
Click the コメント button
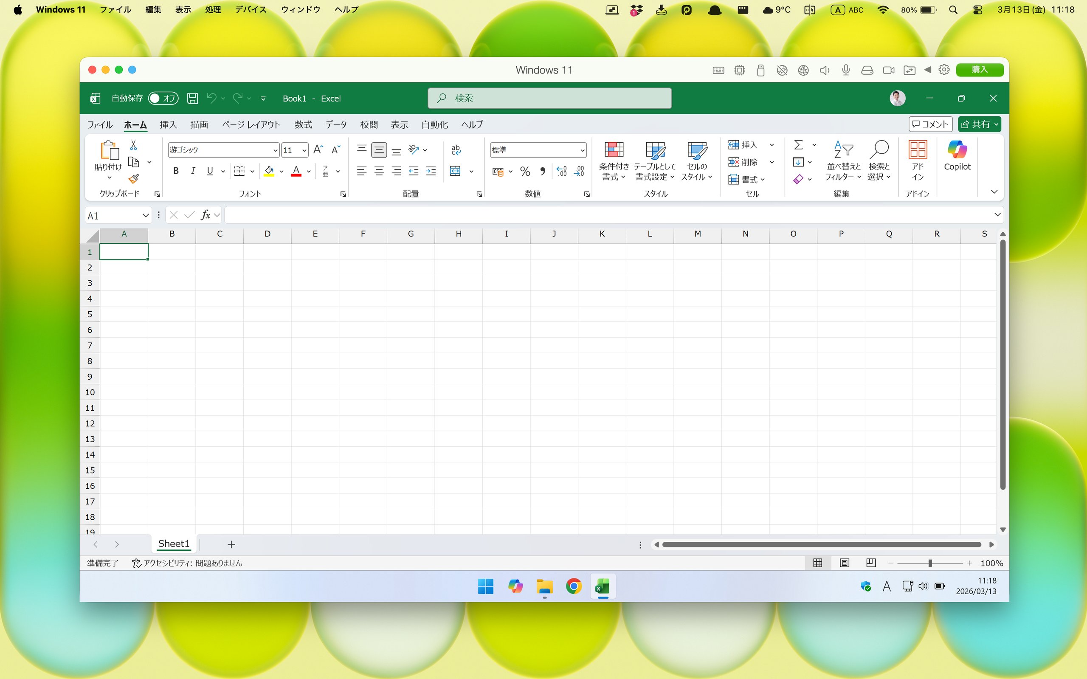tap(930, 124)
